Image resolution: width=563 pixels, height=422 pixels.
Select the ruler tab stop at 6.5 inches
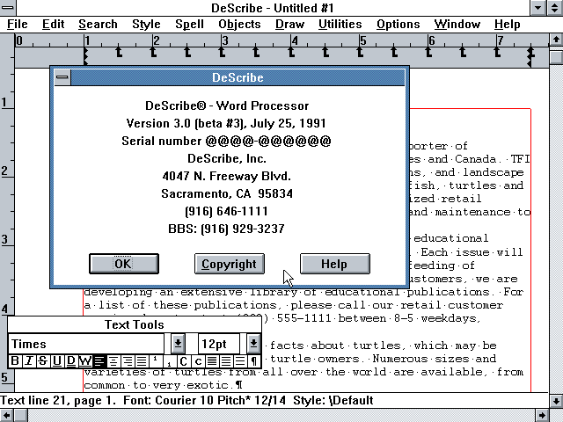coord(463,52)
